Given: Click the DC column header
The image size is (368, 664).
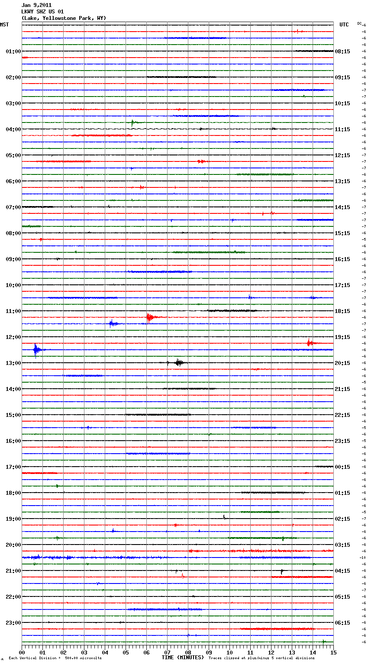Looking at the screenshot, I should point(359,23).
